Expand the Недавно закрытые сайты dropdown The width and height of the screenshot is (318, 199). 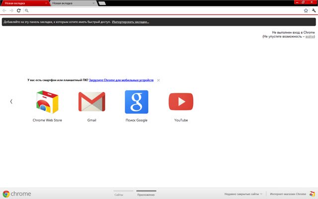click(x=243, y=194)
